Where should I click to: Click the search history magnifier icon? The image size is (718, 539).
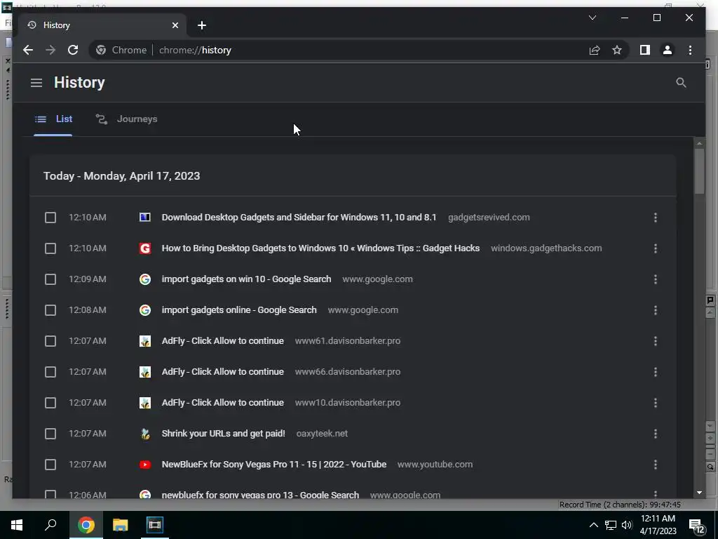coord(681,83)
